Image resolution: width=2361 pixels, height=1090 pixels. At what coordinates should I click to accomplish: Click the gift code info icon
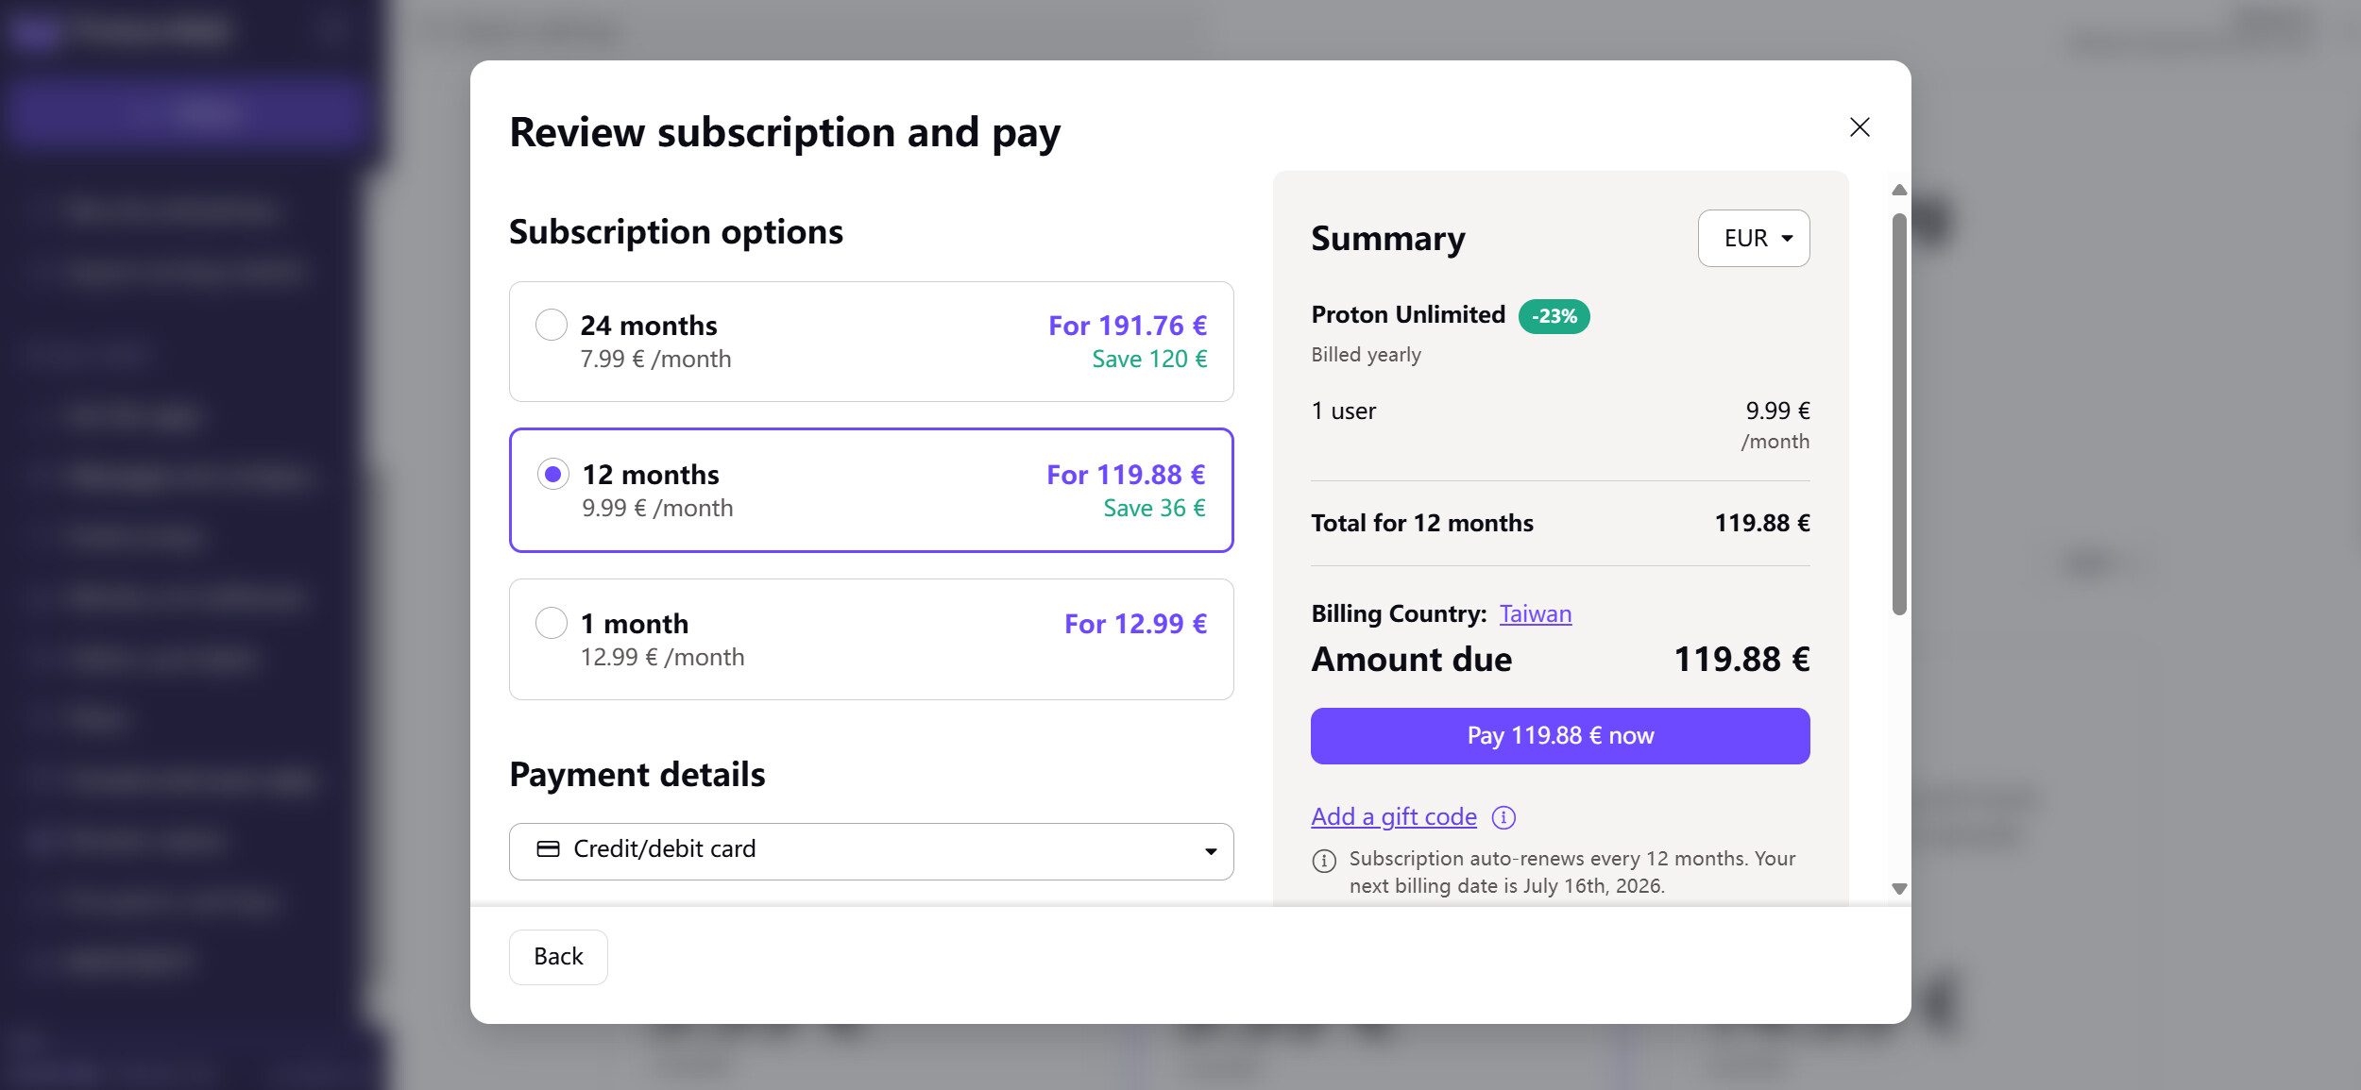click(1503, 817)
